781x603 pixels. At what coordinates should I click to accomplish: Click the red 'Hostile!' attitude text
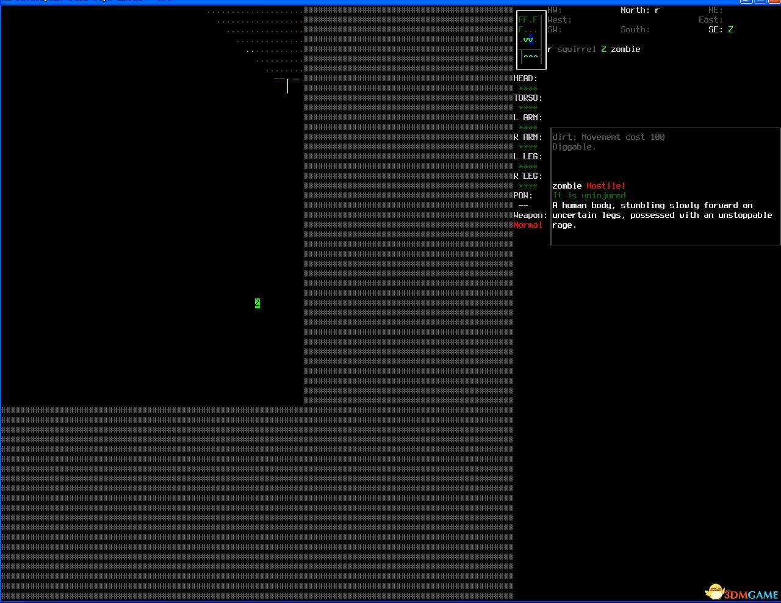[x=606, y=186]
